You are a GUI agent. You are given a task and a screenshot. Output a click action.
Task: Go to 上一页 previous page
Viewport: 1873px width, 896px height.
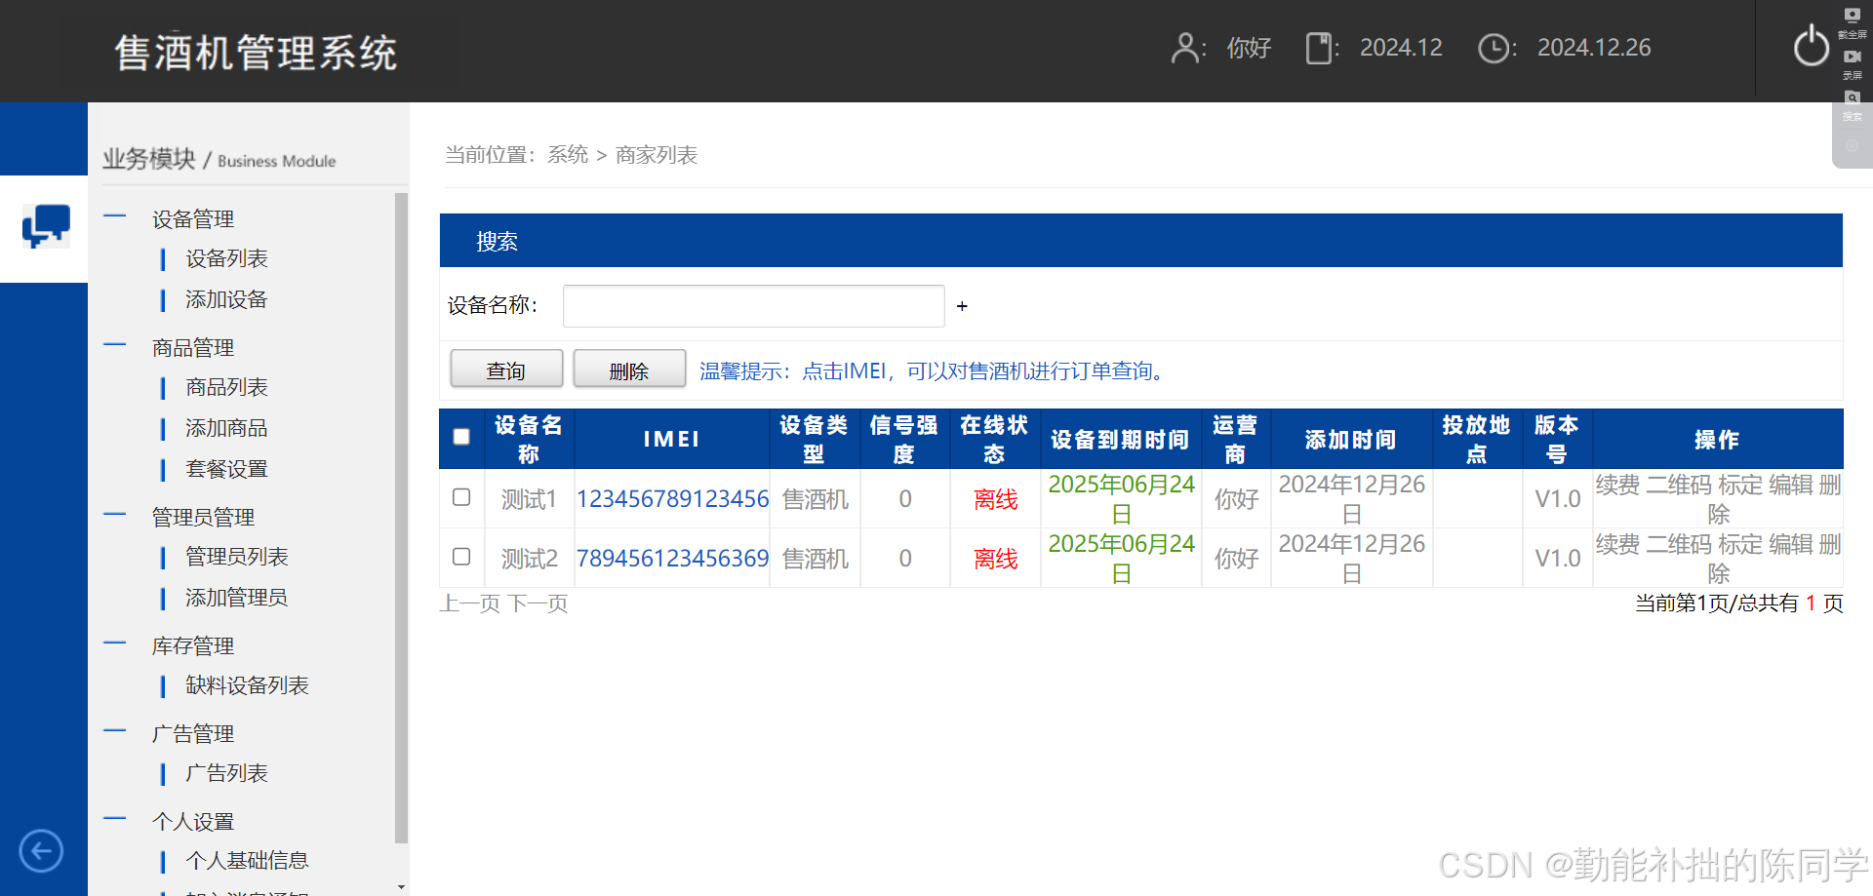click(x=470, y=604)
